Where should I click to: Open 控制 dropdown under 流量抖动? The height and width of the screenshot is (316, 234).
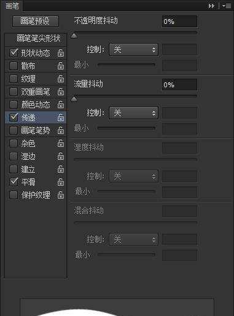pyautogui.click(x=133, y=113)
